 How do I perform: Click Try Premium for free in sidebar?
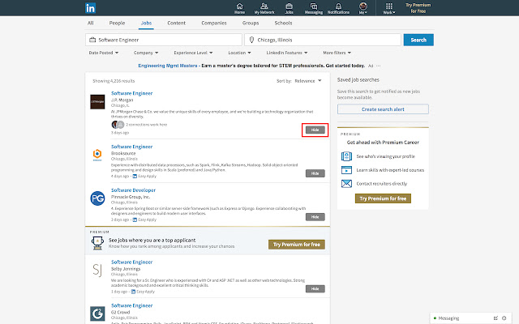click(383, 198)
